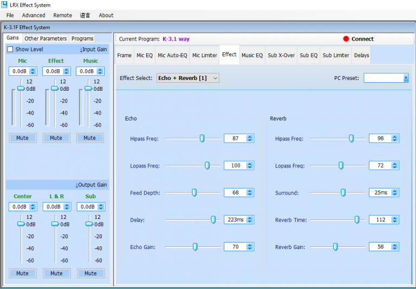Click the Mic gain 0.0dB stepper arrows
416x289 pixels.
click(x=32, y=71)
